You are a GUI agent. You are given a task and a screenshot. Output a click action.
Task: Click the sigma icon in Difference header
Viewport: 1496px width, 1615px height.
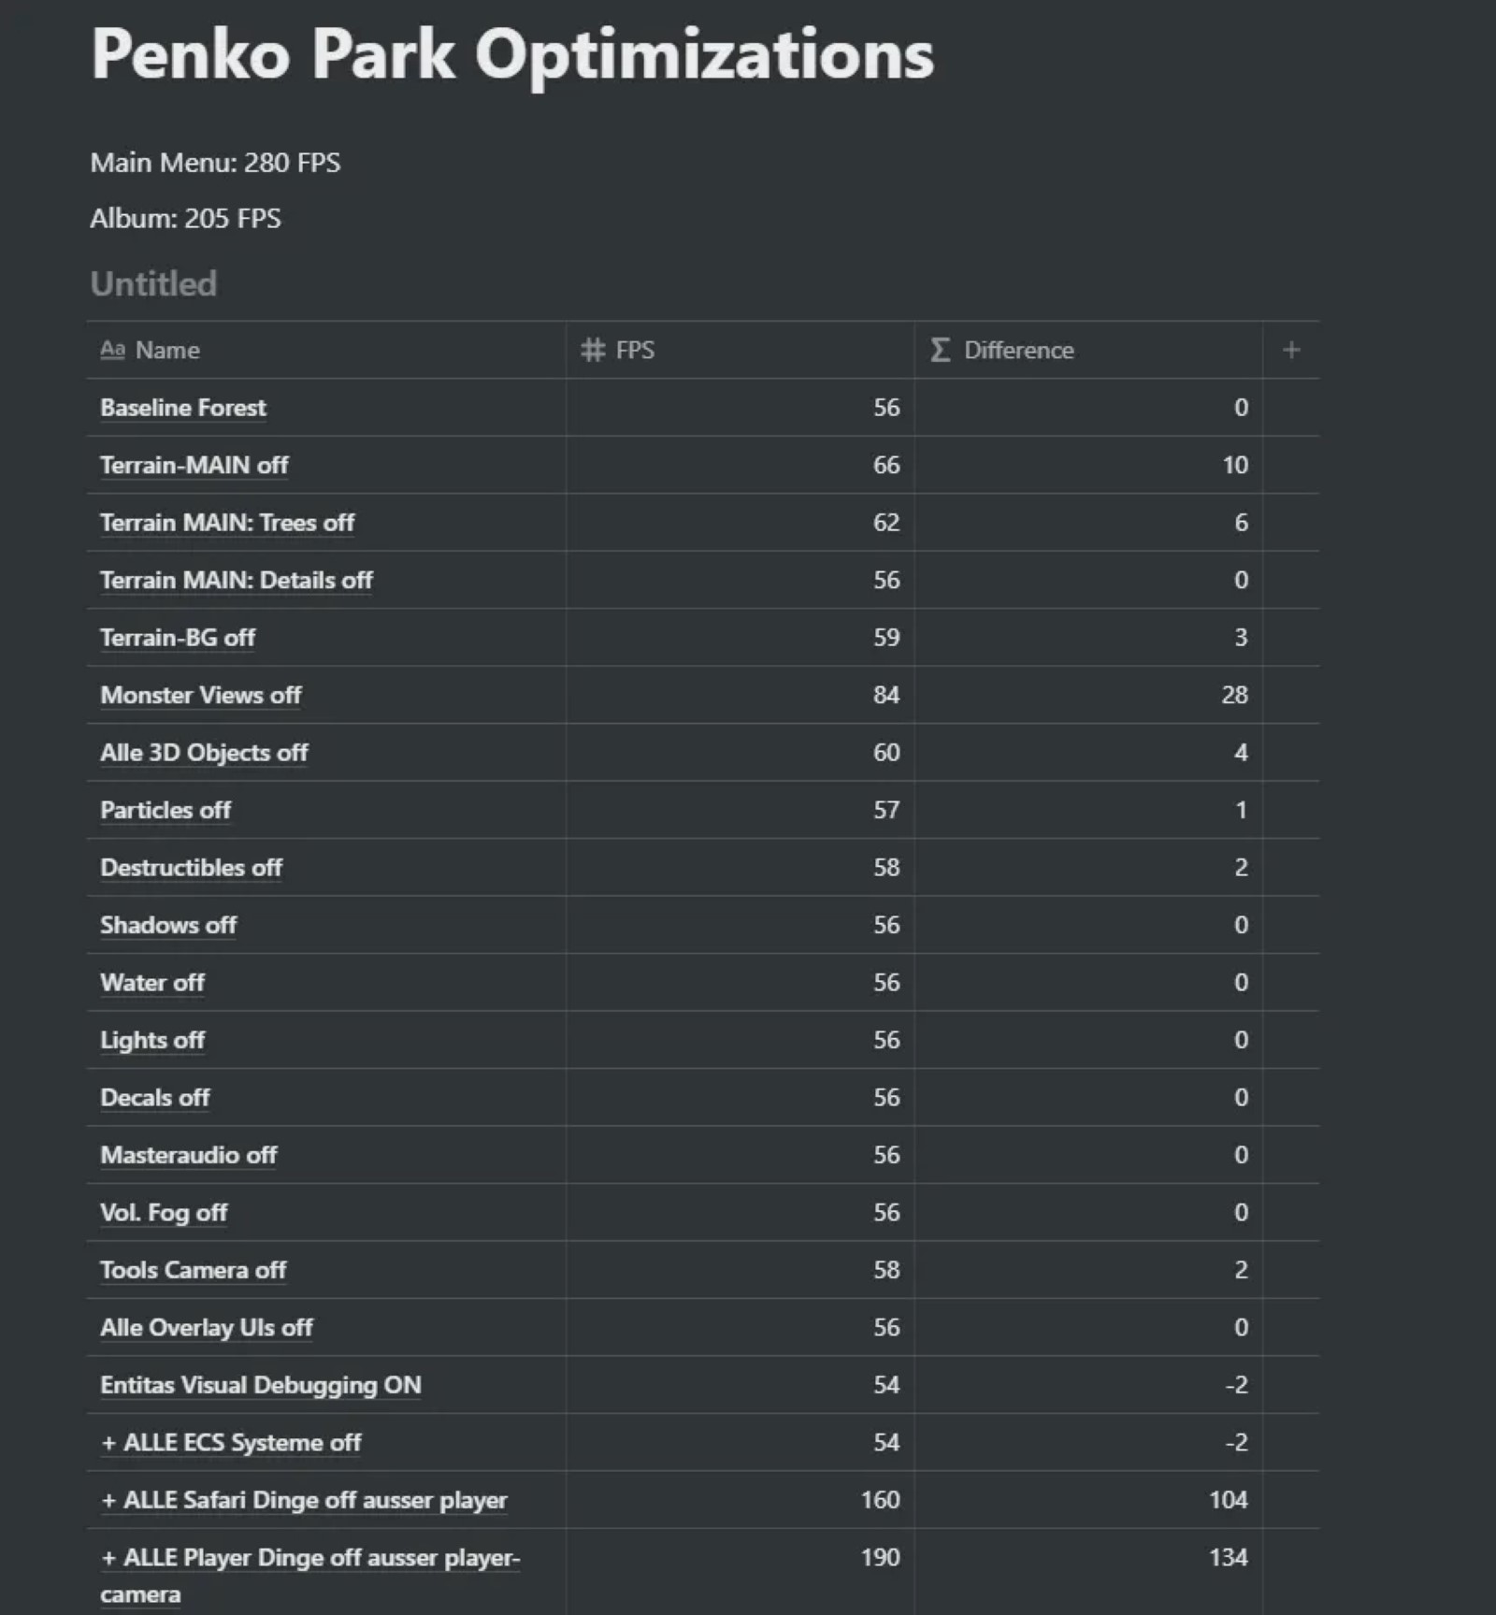[x=940, y=350]
